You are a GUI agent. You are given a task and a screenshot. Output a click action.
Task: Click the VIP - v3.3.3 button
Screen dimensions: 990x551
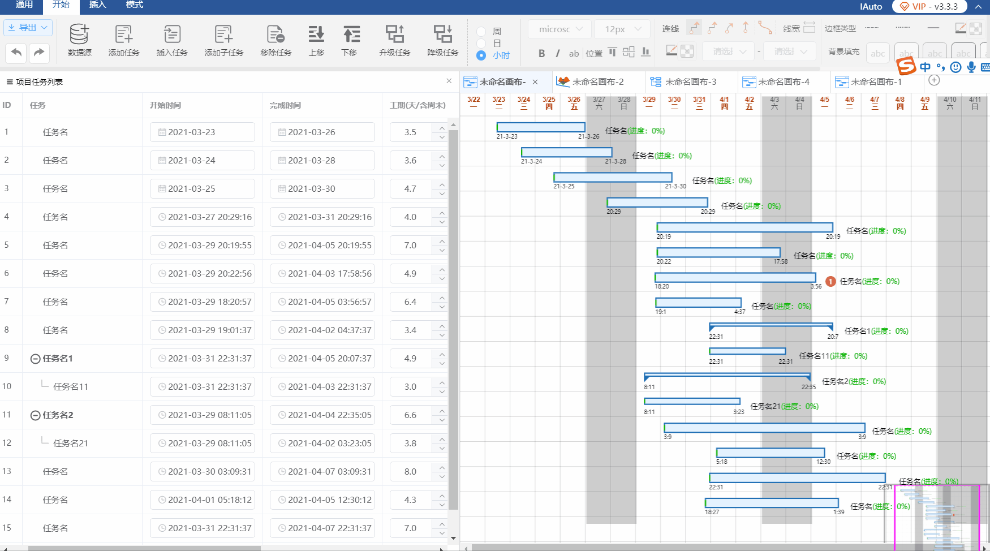click(x=929, y=7)
